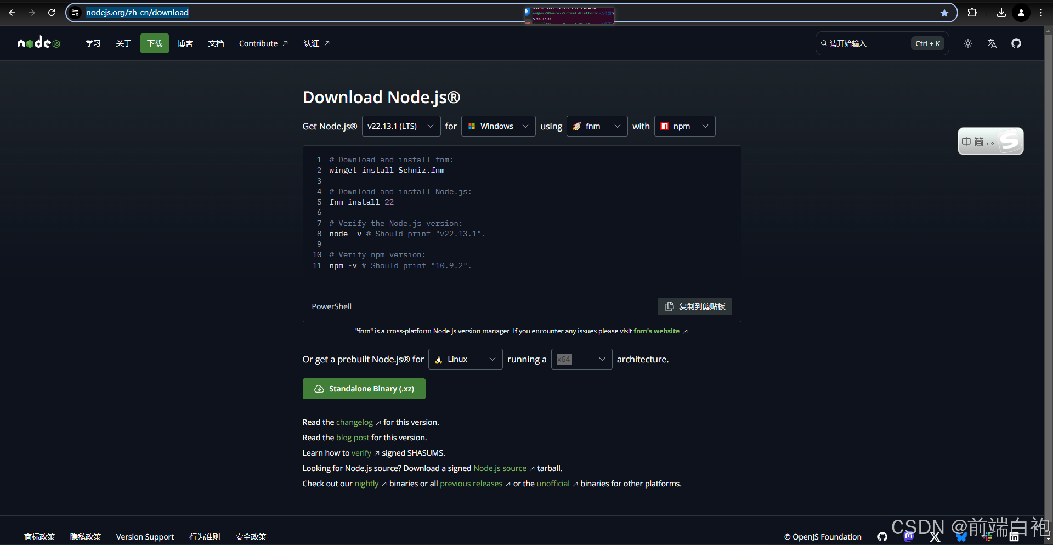Bookmark this page with the star icon
This screenshot has height=545, width=1053.
tap(944, 13)
